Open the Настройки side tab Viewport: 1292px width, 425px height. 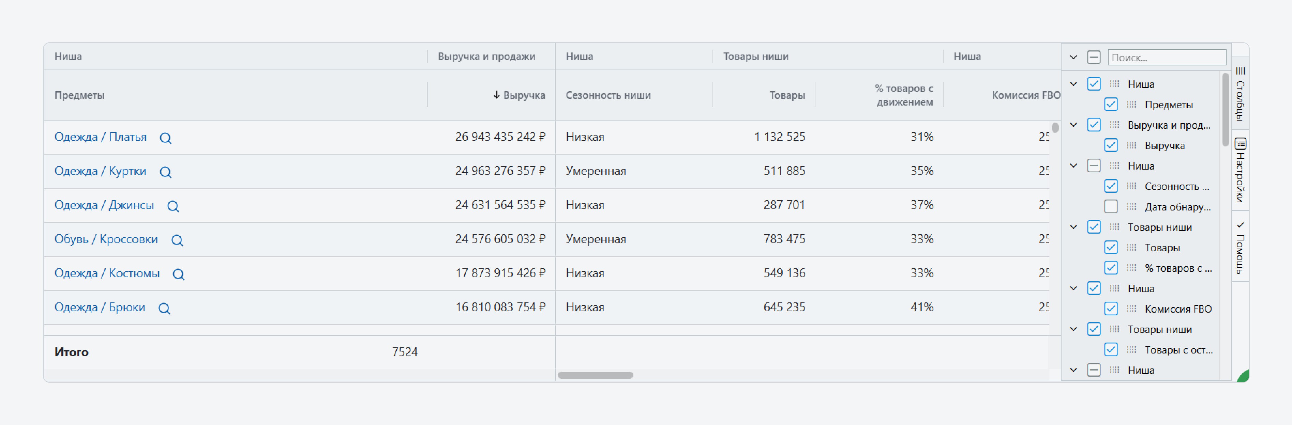(x=1240, y=170)
